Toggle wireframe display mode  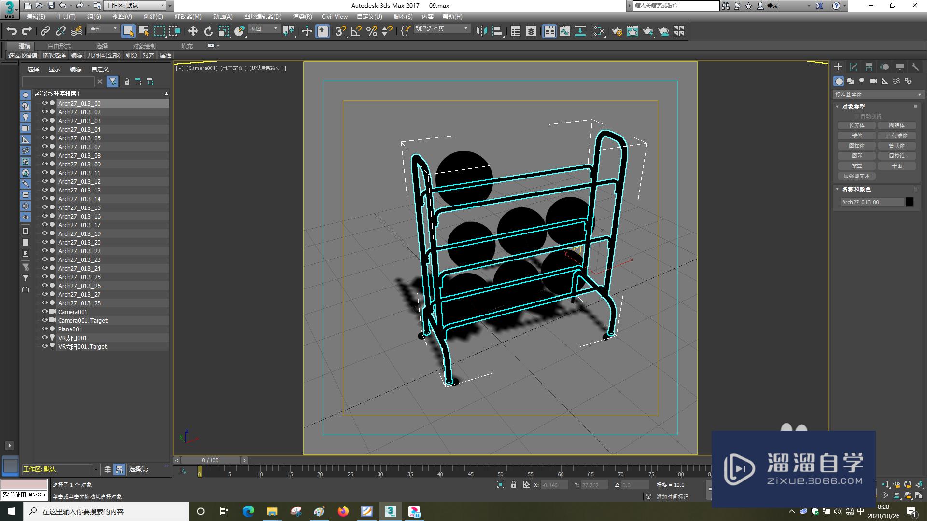267,68
